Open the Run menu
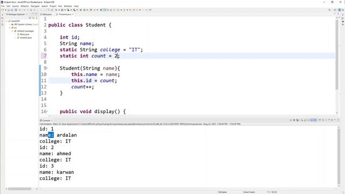Screen dimensions: 345x194 (60, 6)
